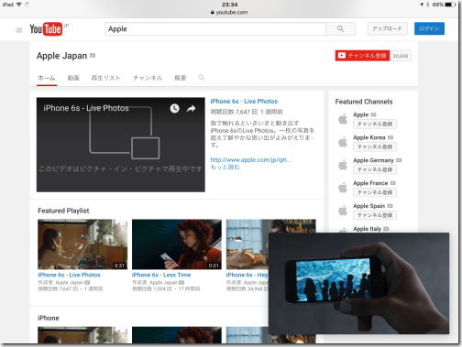462x347 pixels.
Task: Click the magnifier search button
Action: [x=340, y=29]
